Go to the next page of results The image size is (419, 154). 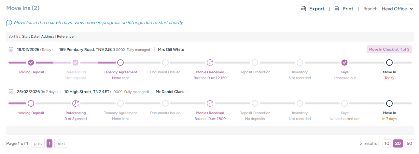coord(61,143)
